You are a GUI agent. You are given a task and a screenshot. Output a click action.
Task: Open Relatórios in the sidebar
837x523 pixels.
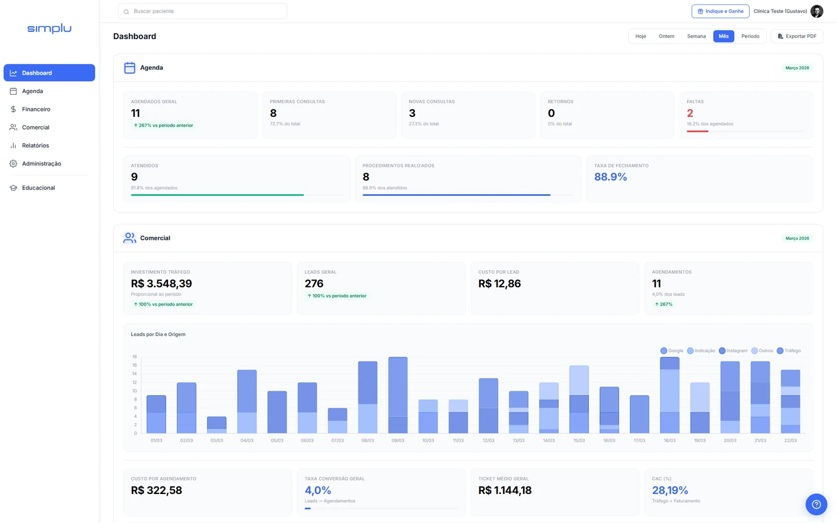point(35,146)
